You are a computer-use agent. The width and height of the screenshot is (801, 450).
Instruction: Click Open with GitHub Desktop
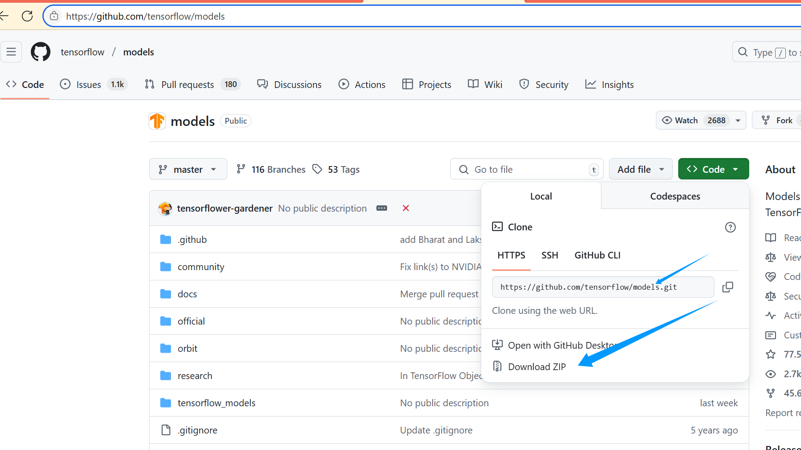point(562,345)
